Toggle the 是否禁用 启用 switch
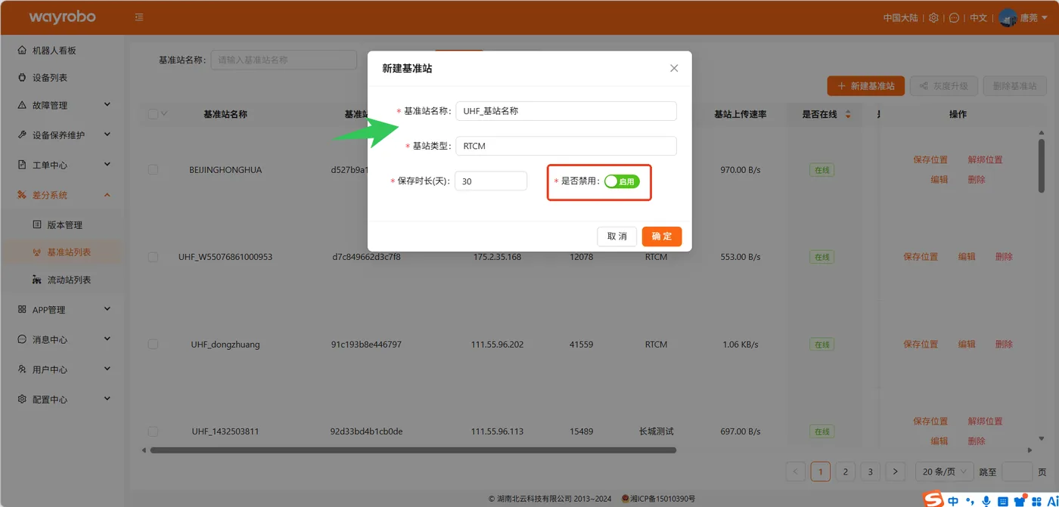 622,181
